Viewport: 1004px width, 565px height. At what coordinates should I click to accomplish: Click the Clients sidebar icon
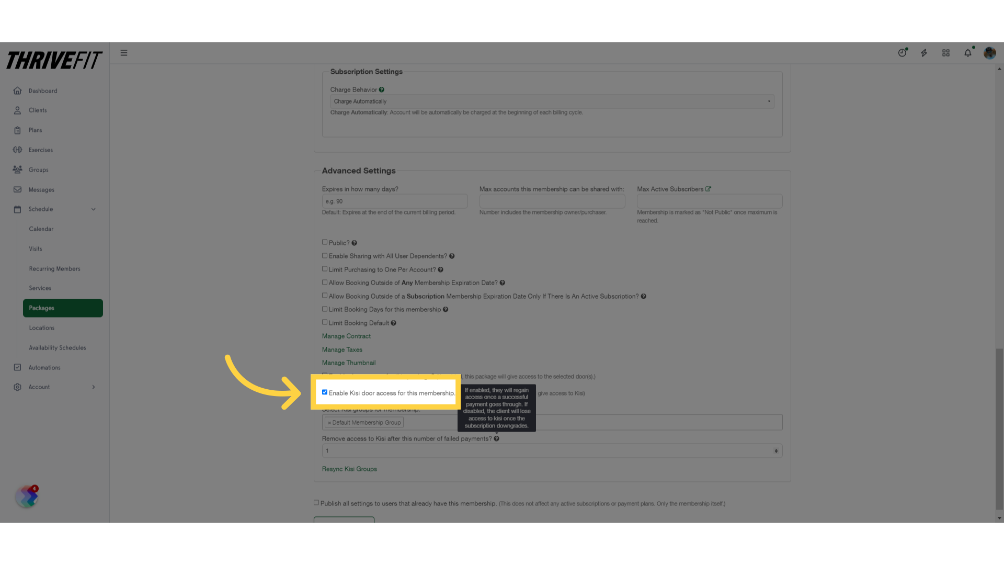(17, 110)
